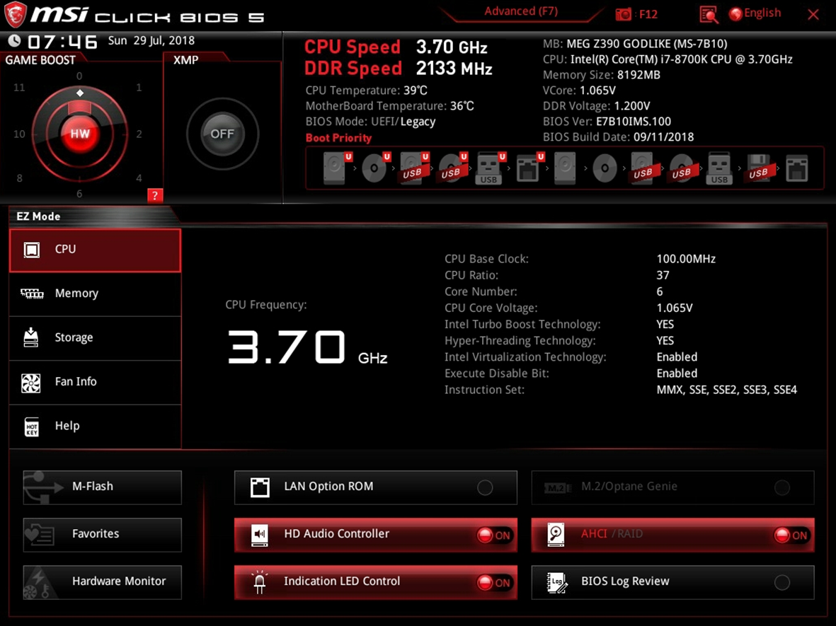Screen dimensions: 836x626
Task: Click the HD Audio Controller speaker icon
Action: point(260,534)
